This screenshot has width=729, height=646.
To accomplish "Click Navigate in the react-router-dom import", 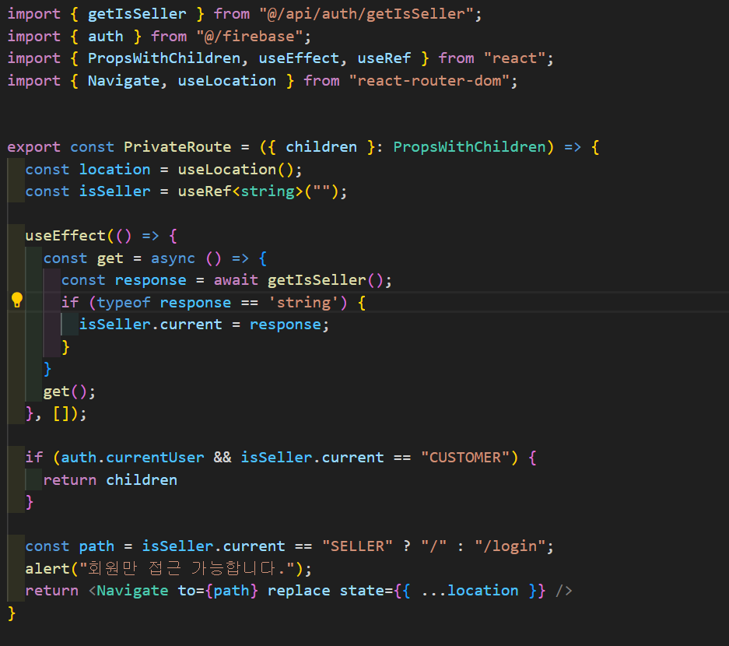I will 124,81.
